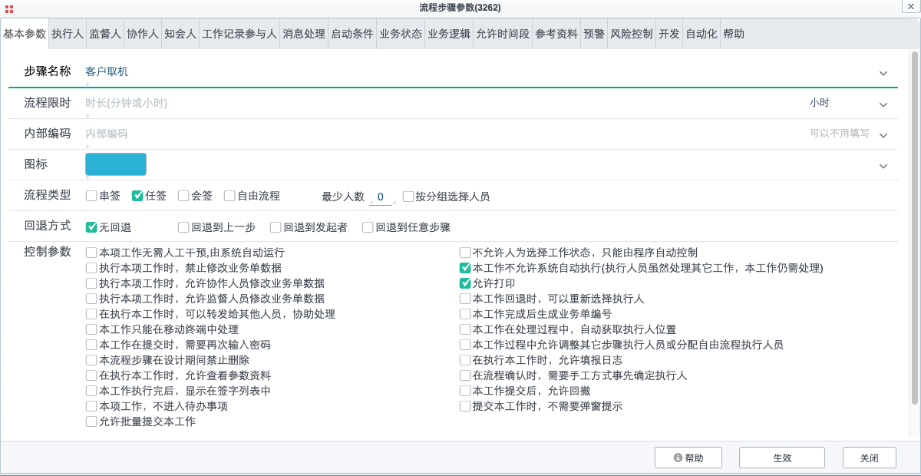Click the 最少人数 number field
This screenshot has width=921, height=476.
[x=381, y=197]
